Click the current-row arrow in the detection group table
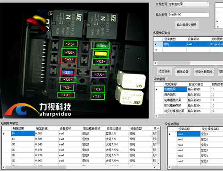 coord(169,134)
